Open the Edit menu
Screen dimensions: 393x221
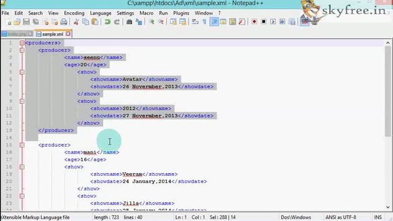(18, 13)
